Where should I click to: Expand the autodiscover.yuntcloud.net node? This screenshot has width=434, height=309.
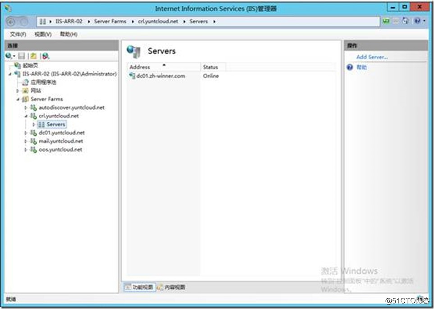26,107
